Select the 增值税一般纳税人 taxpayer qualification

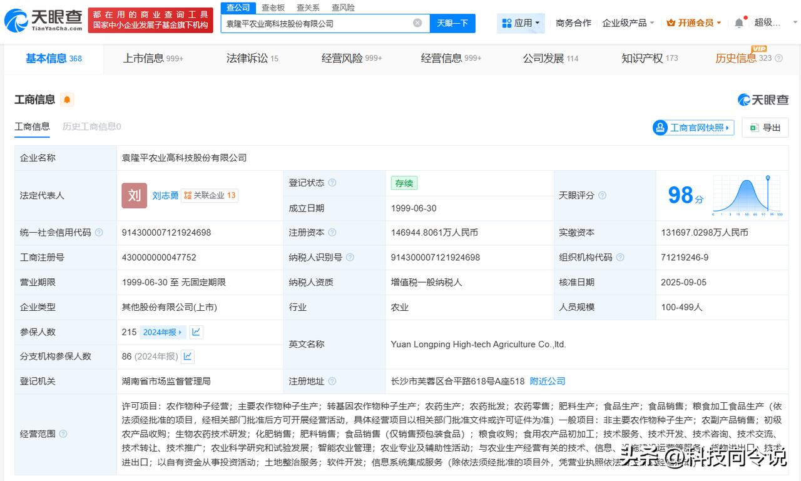tap(427, 282)
